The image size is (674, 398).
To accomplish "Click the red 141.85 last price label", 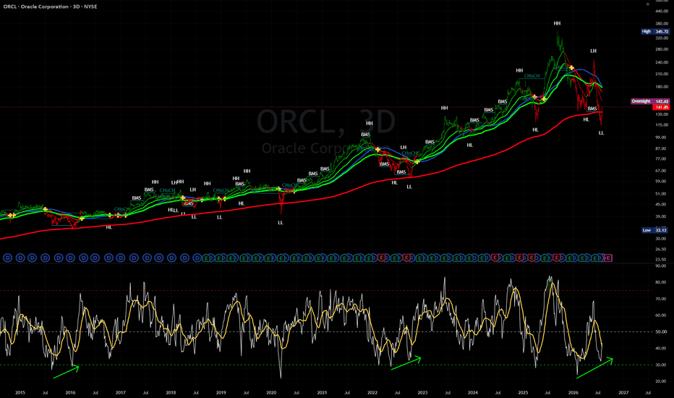I will (661, 107).
